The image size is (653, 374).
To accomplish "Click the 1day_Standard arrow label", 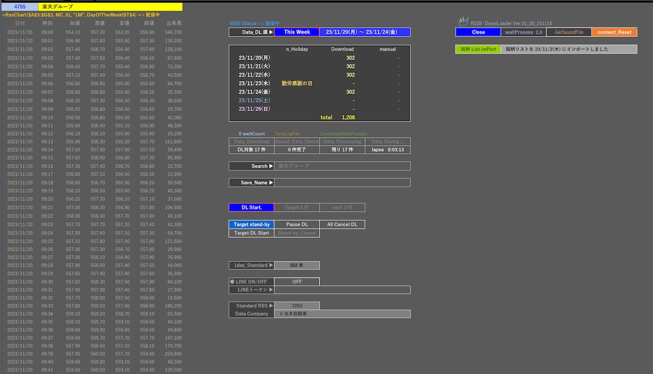I will (252, 265).
